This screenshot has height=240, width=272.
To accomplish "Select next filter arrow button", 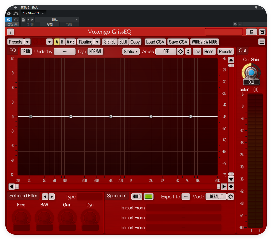I will click(x=52, y=196).
